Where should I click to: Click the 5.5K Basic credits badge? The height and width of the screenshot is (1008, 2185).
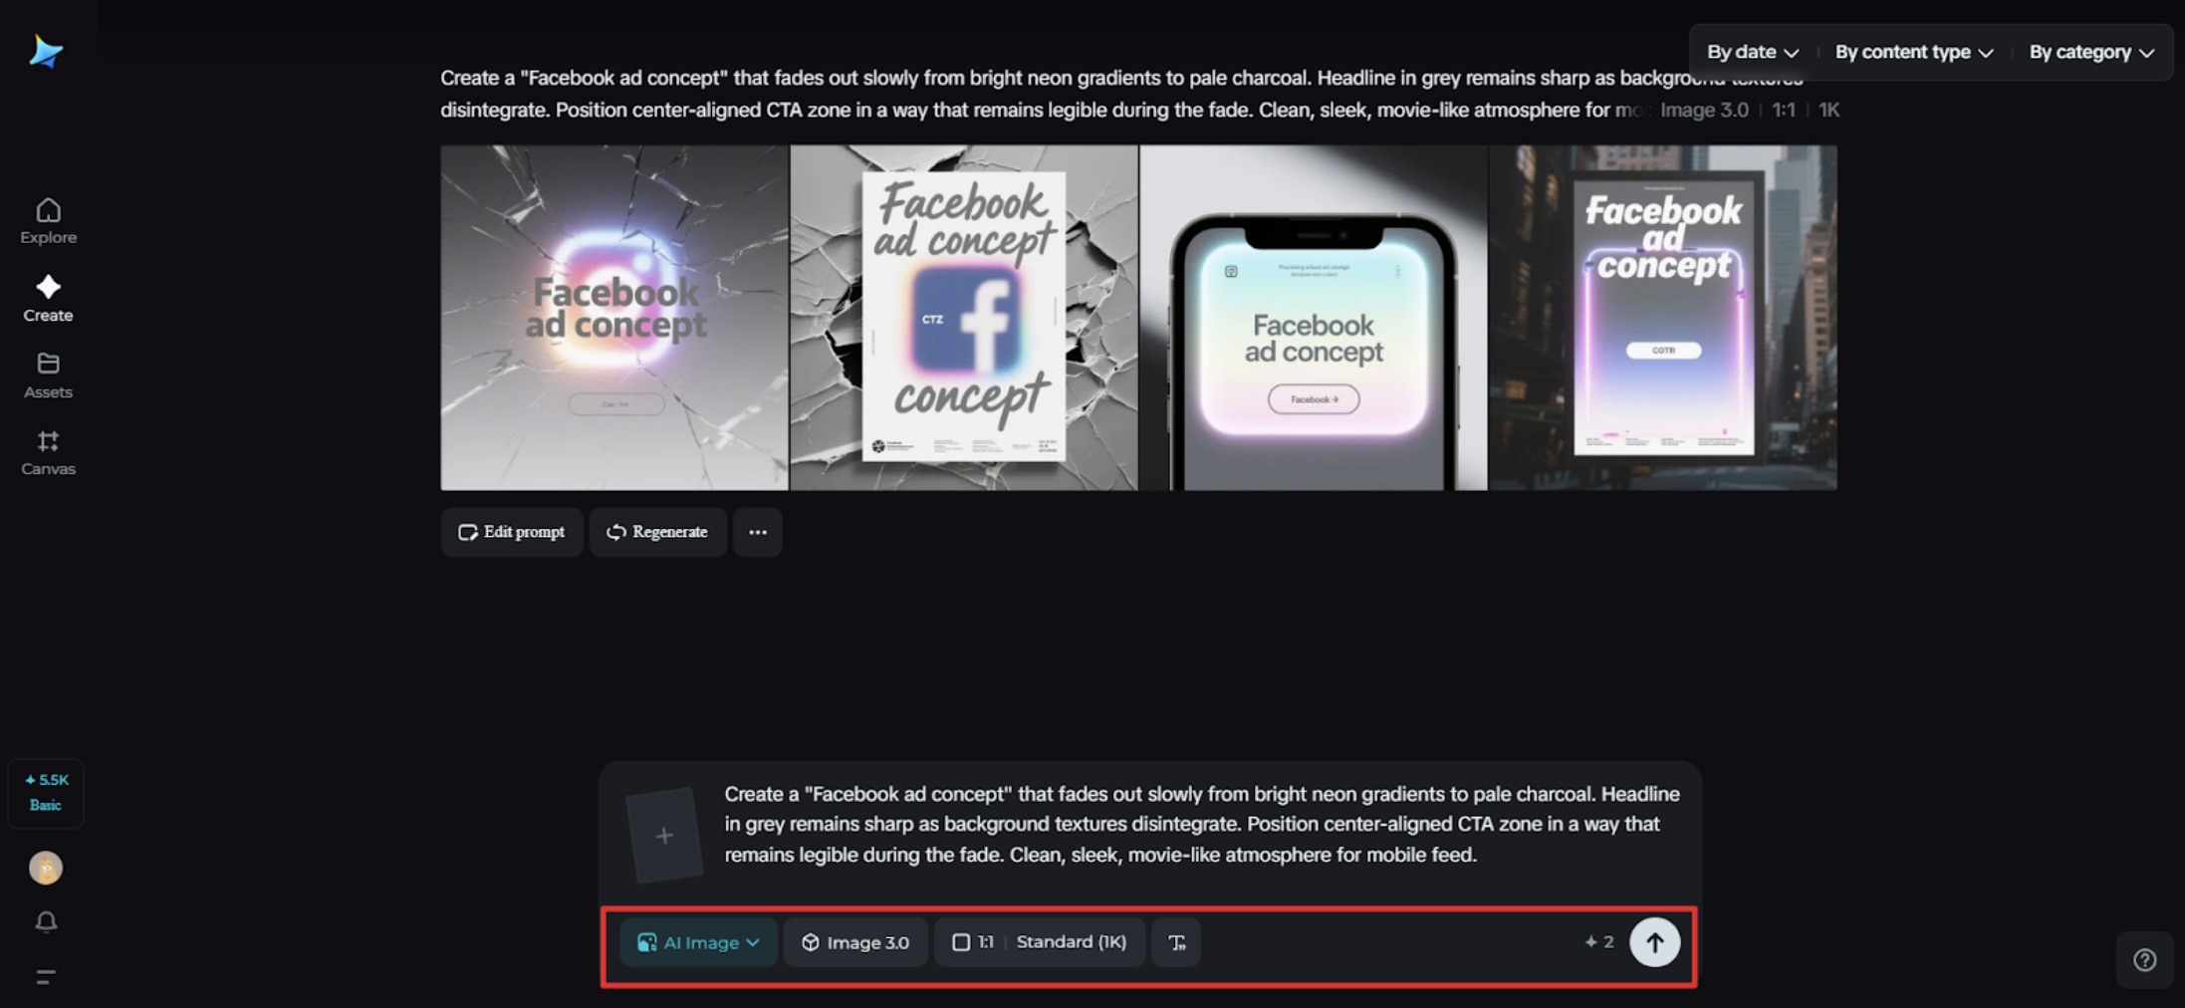tap(46, 793)
